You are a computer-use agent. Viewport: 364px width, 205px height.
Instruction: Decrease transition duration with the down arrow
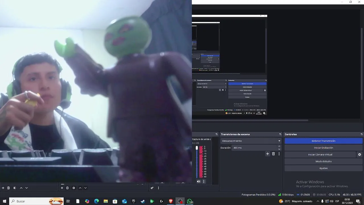pyautogui.click(x=279, y=149)
